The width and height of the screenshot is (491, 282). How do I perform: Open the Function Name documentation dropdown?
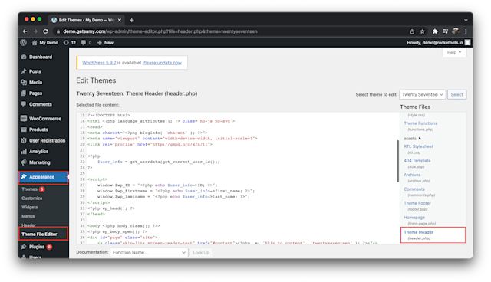(149, 252)
